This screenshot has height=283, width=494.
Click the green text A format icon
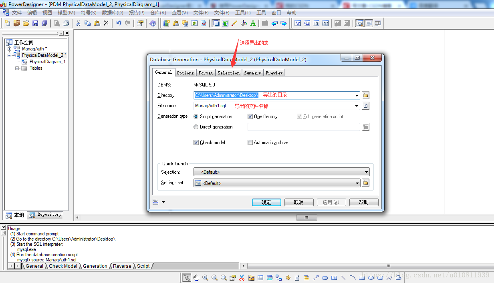click(x=253, y=23)
